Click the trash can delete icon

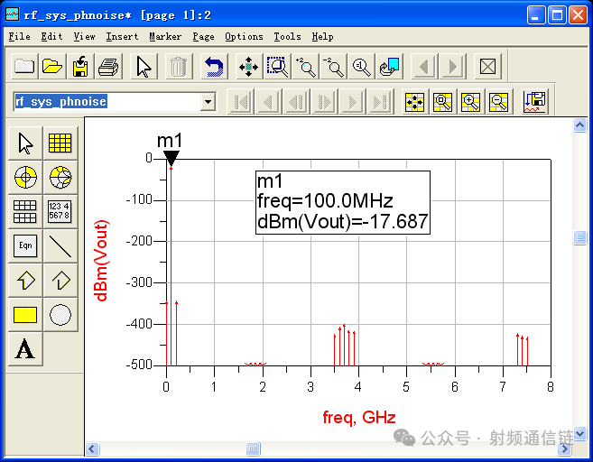(179, 67)
